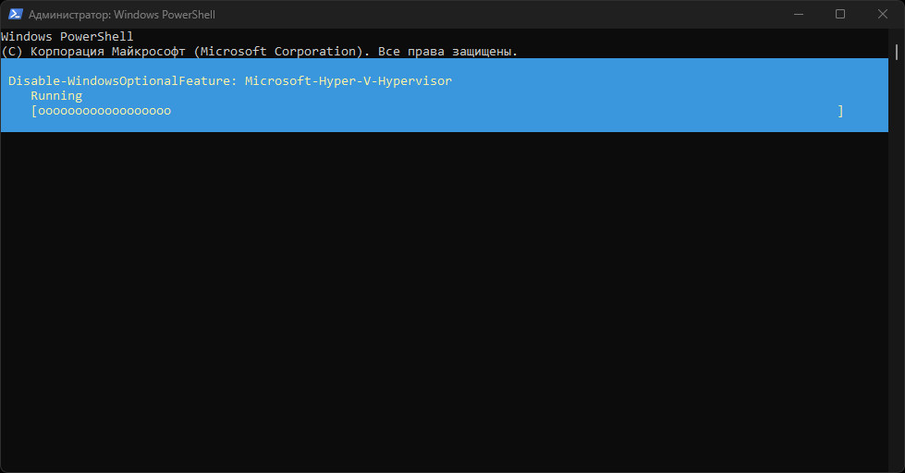Maximize the PowerShell window
The image size is (905, 473).
(840, 14)
